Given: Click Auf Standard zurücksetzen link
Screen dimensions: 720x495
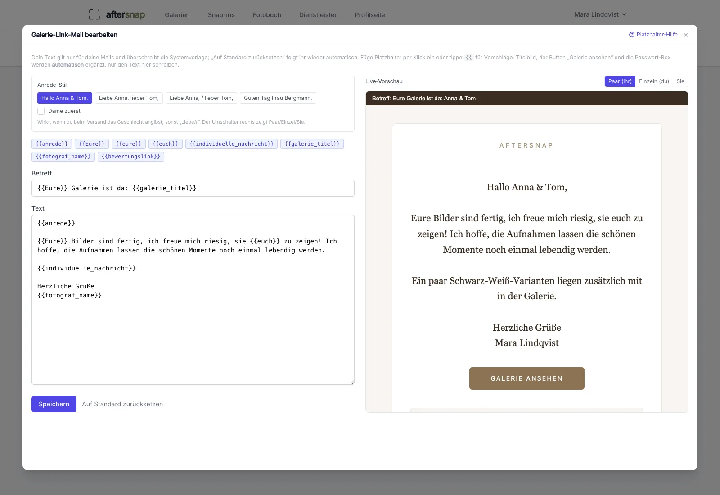Looking at the screenshot, I should (x=122, y=404).
